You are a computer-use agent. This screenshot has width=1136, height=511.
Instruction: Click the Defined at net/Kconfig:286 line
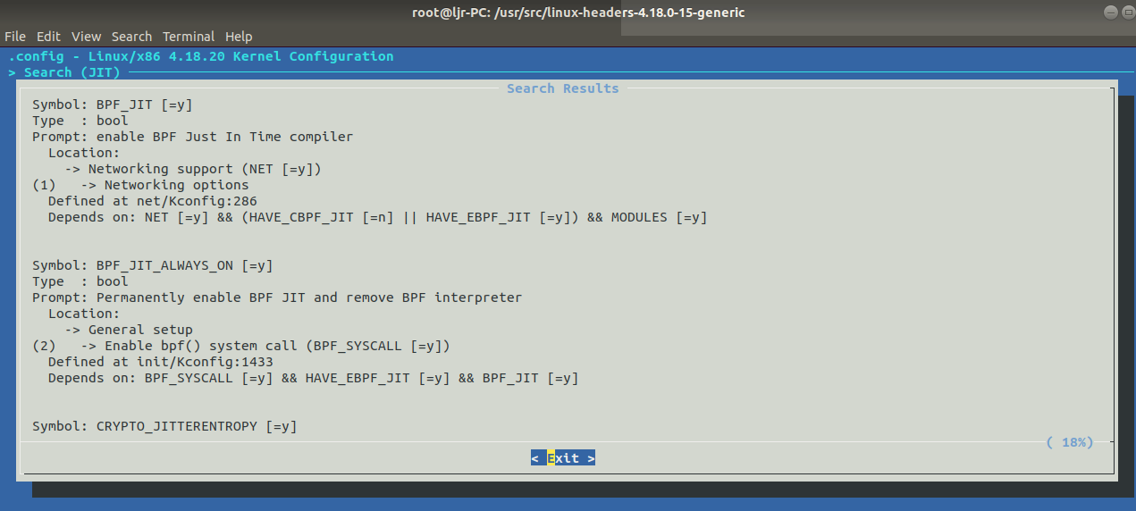[153, 201]
